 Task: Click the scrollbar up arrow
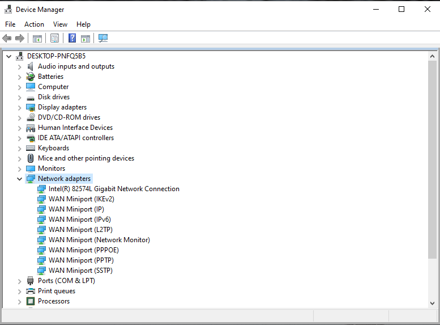pos(433,56)
